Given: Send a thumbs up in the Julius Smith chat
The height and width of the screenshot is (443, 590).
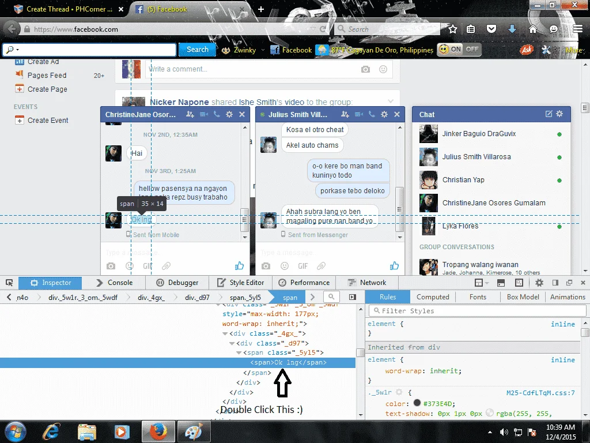Looking at the screenshot, I should click(x=394, y=265).
